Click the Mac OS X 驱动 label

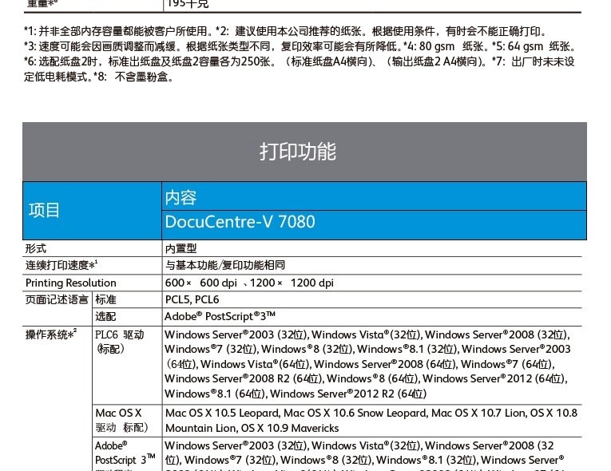coord(122,421)
